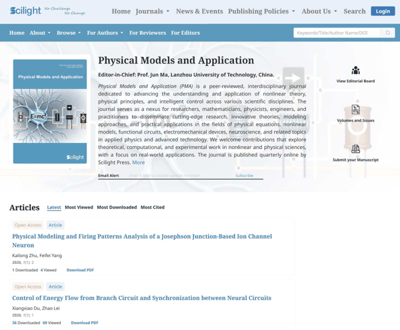Expand the About dropdown in blue bar

pyautogui.click(x=40, y=33)
